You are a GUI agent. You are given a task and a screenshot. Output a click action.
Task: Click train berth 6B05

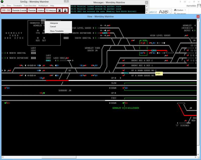[105, 33]
